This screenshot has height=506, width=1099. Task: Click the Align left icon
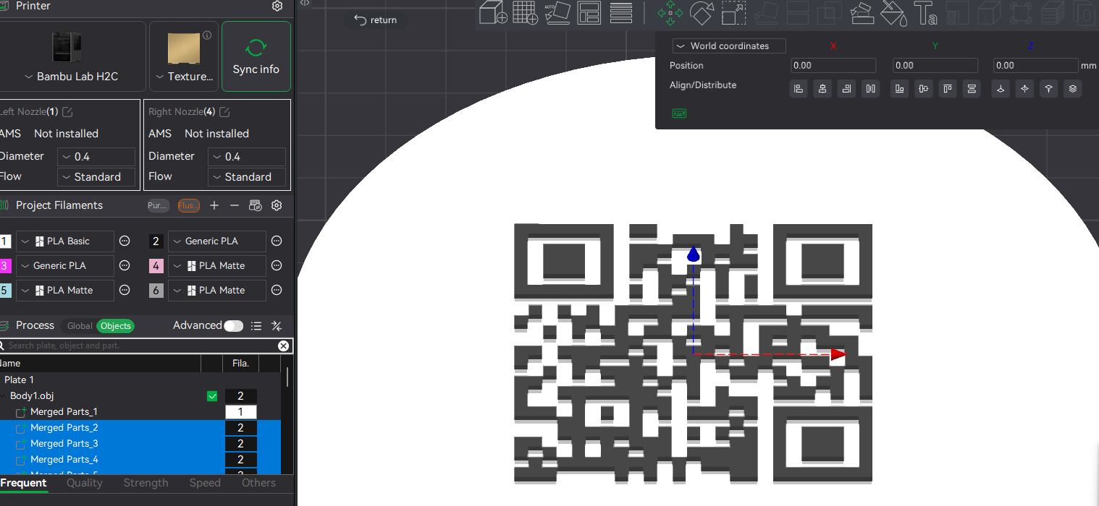click(799, 89)
